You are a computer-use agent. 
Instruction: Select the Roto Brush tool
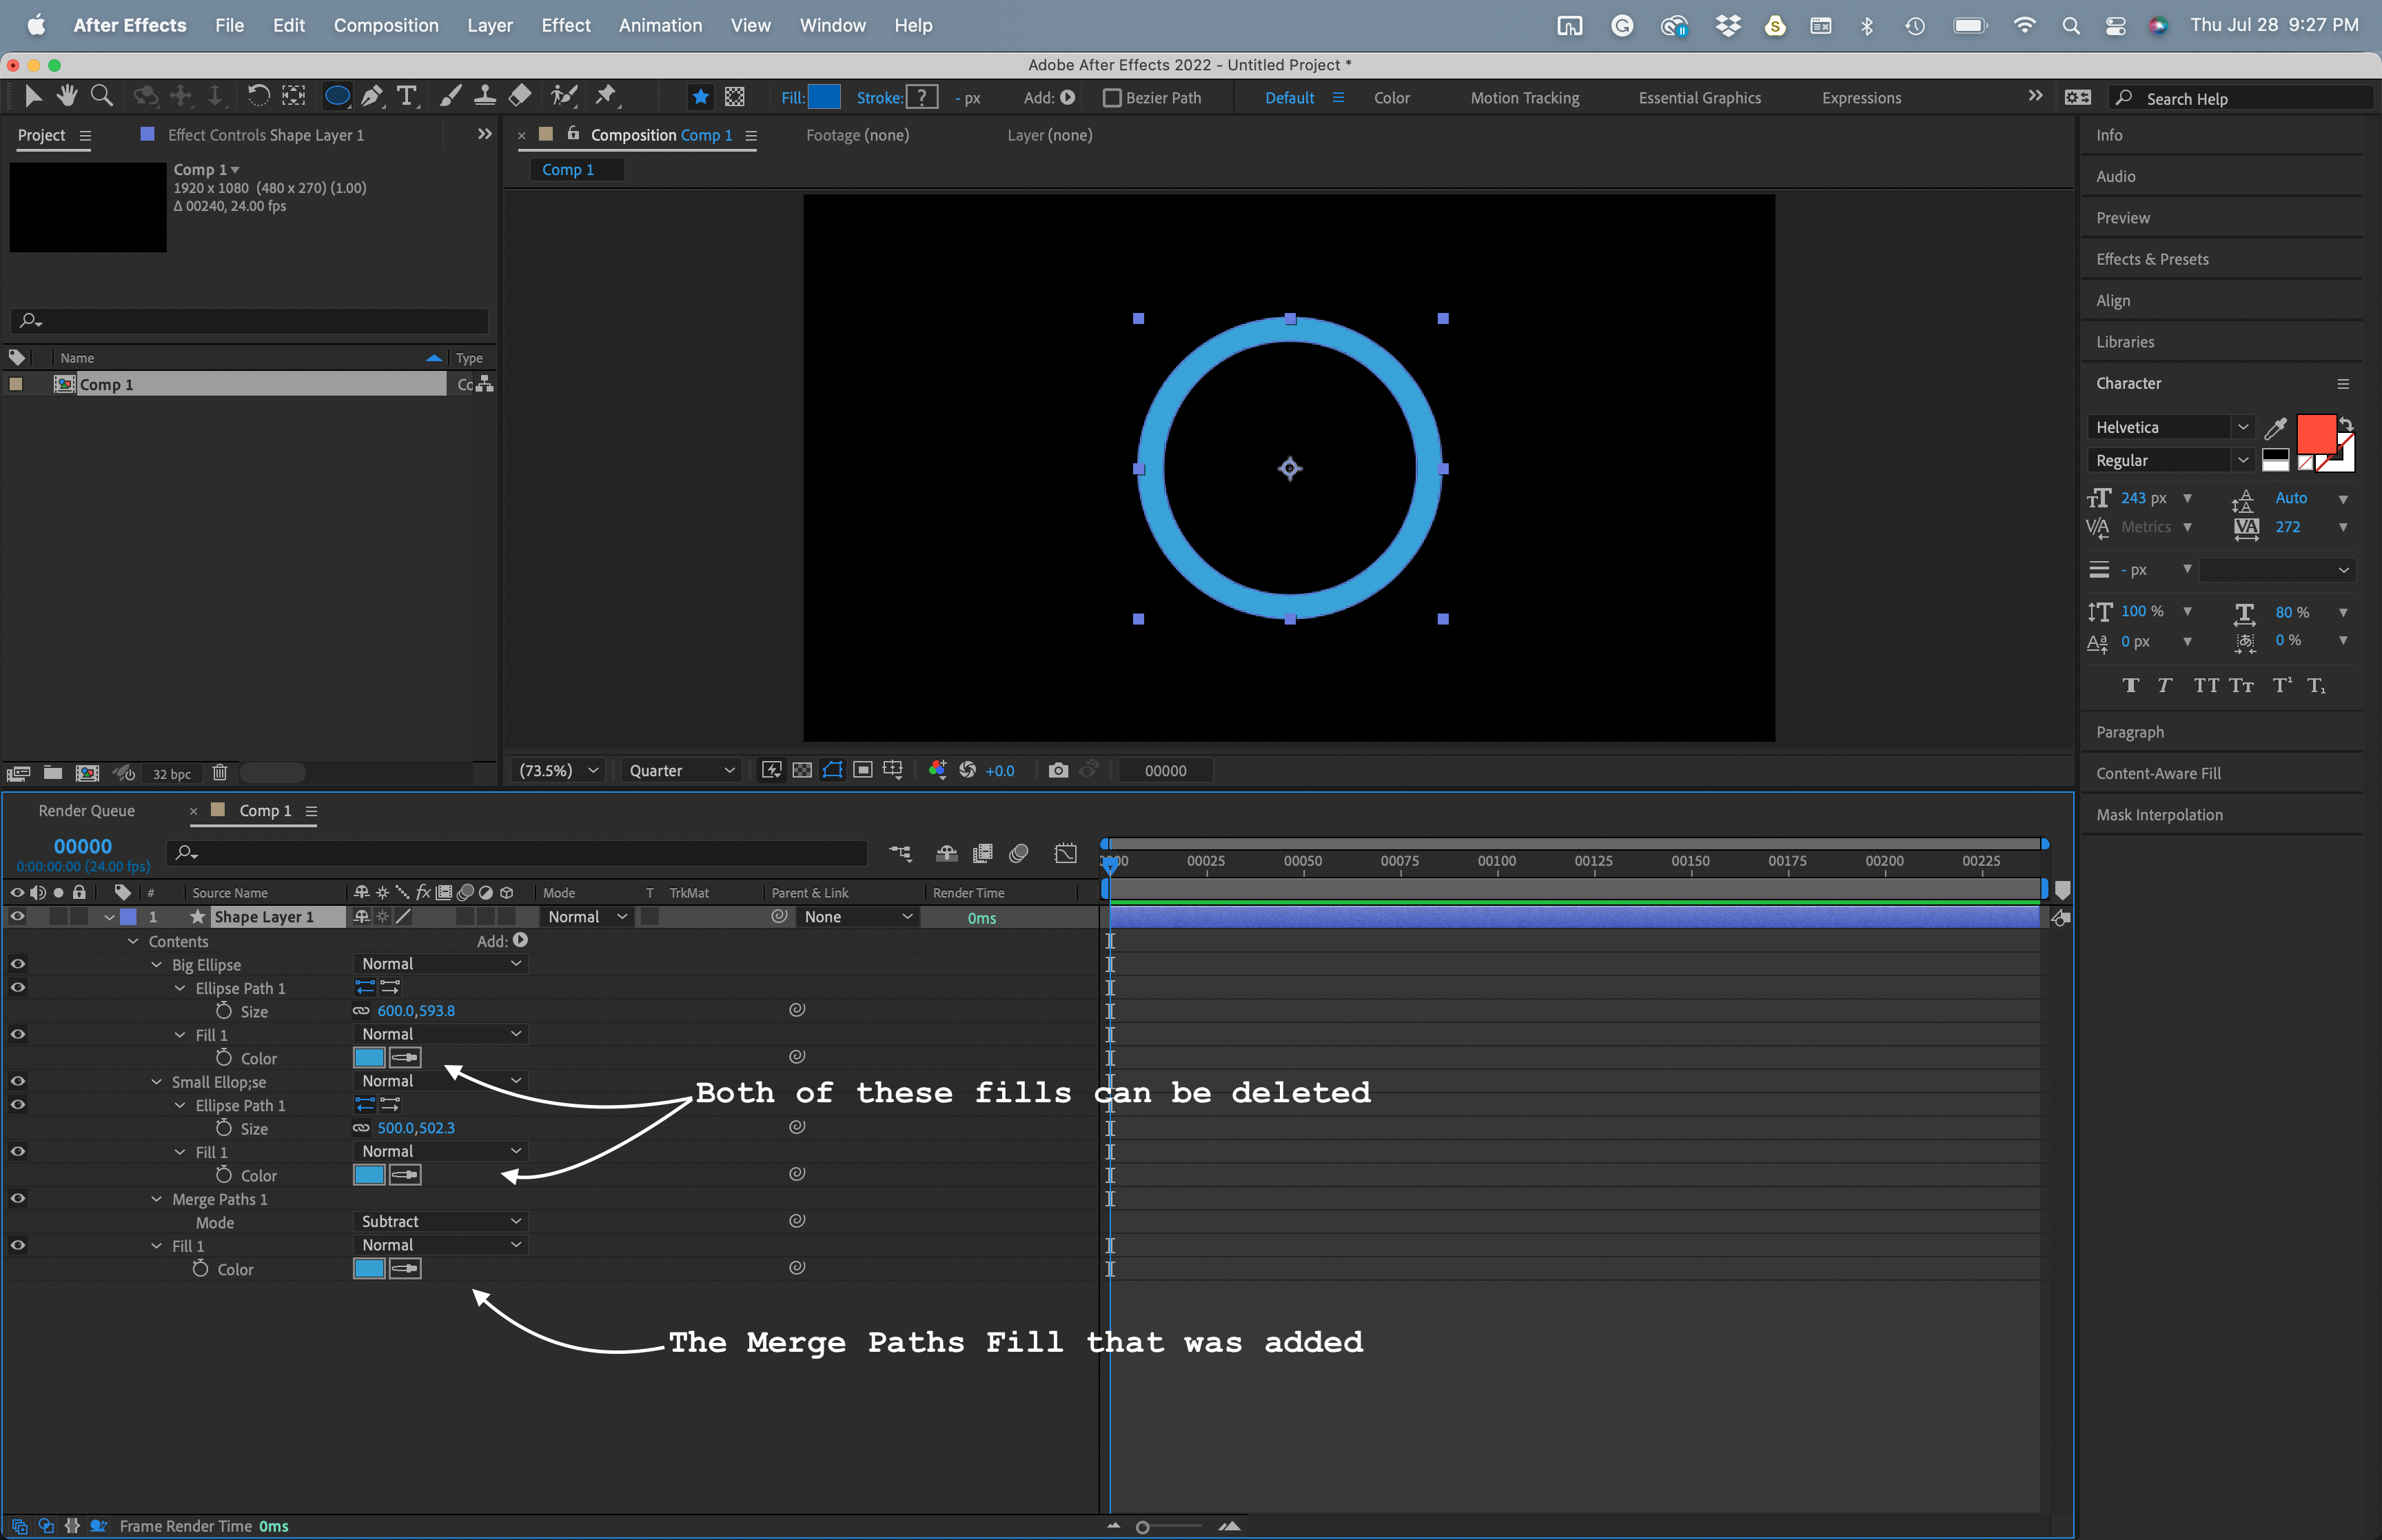tap(563, 95)
